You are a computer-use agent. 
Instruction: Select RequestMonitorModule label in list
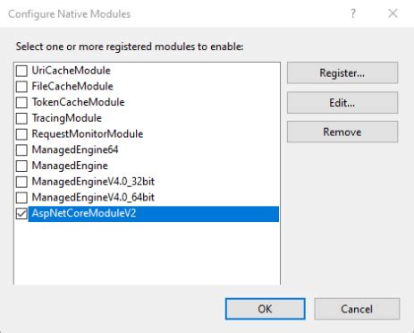[x=88, y=134]
